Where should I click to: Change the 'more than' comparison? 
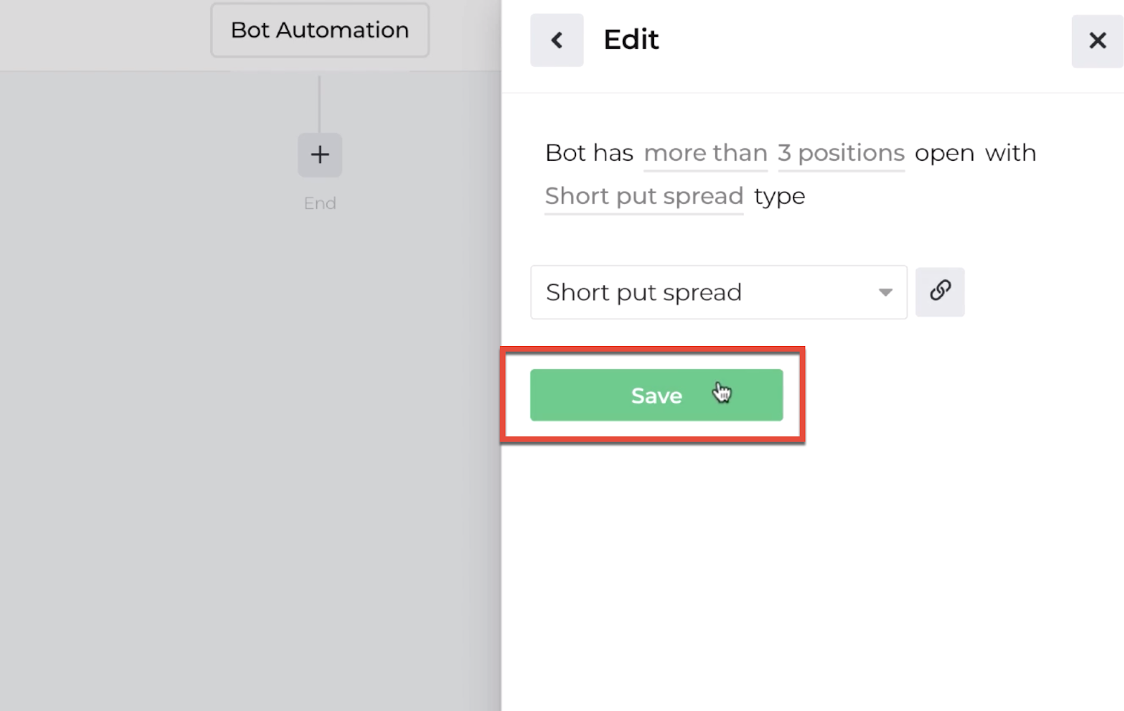pos(705,153)
